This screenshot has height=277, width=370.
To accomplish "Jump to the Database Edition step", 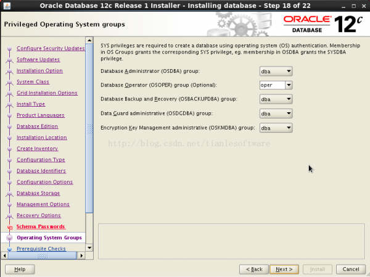I will [37, 126].
